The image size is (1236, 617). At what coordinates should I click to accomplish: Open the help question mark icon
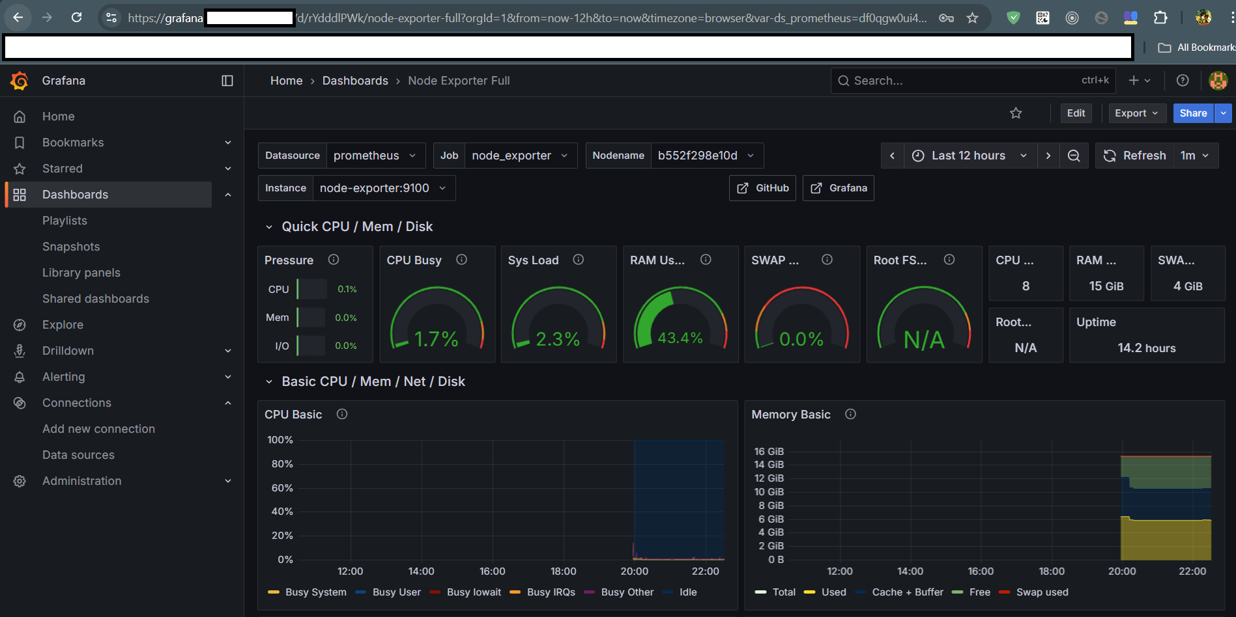(1183, 81)
